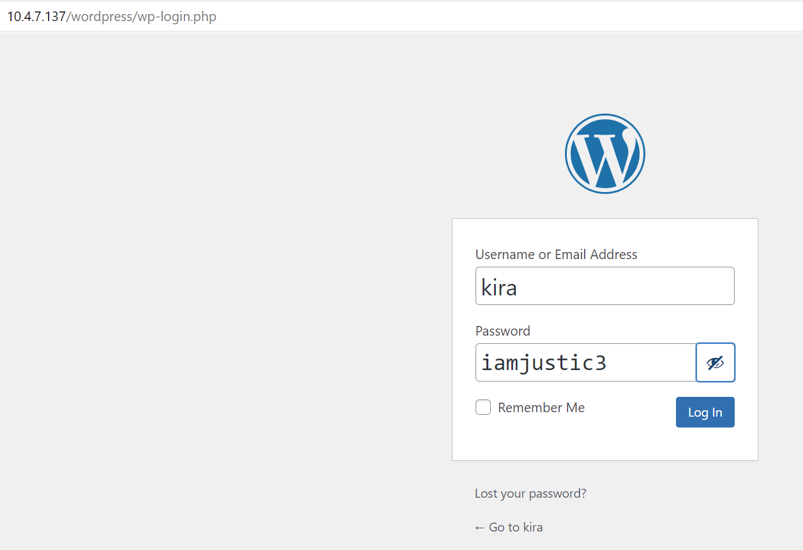Click the Password label
Screen dimensions: 803x550
coord(502,331)
